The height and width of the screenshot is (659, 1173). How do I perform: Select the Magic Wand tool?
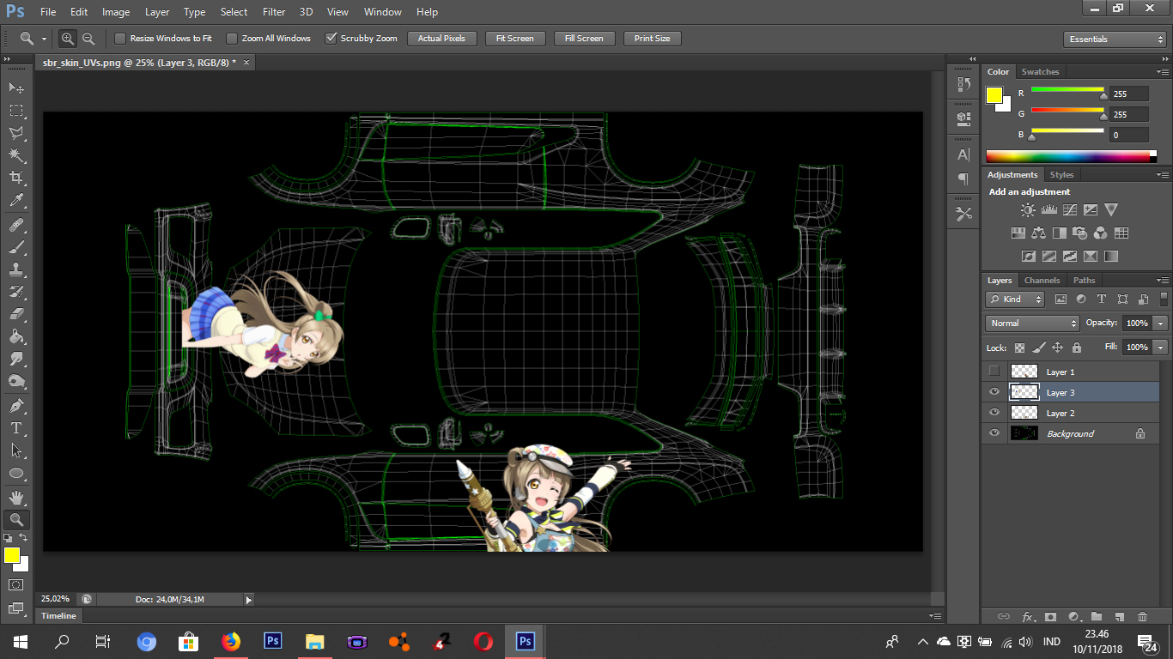16,155
